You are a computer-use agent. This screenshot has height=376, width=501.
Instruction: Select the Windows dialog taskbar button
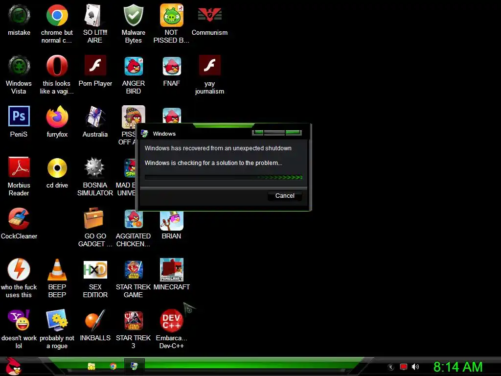coord(134,366)
